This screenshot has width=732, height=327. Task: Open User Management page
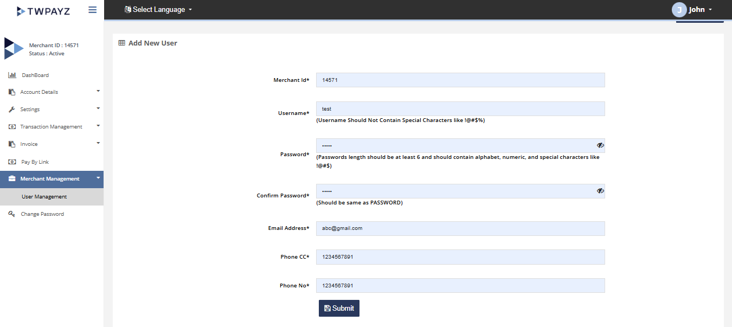[44, 197]
